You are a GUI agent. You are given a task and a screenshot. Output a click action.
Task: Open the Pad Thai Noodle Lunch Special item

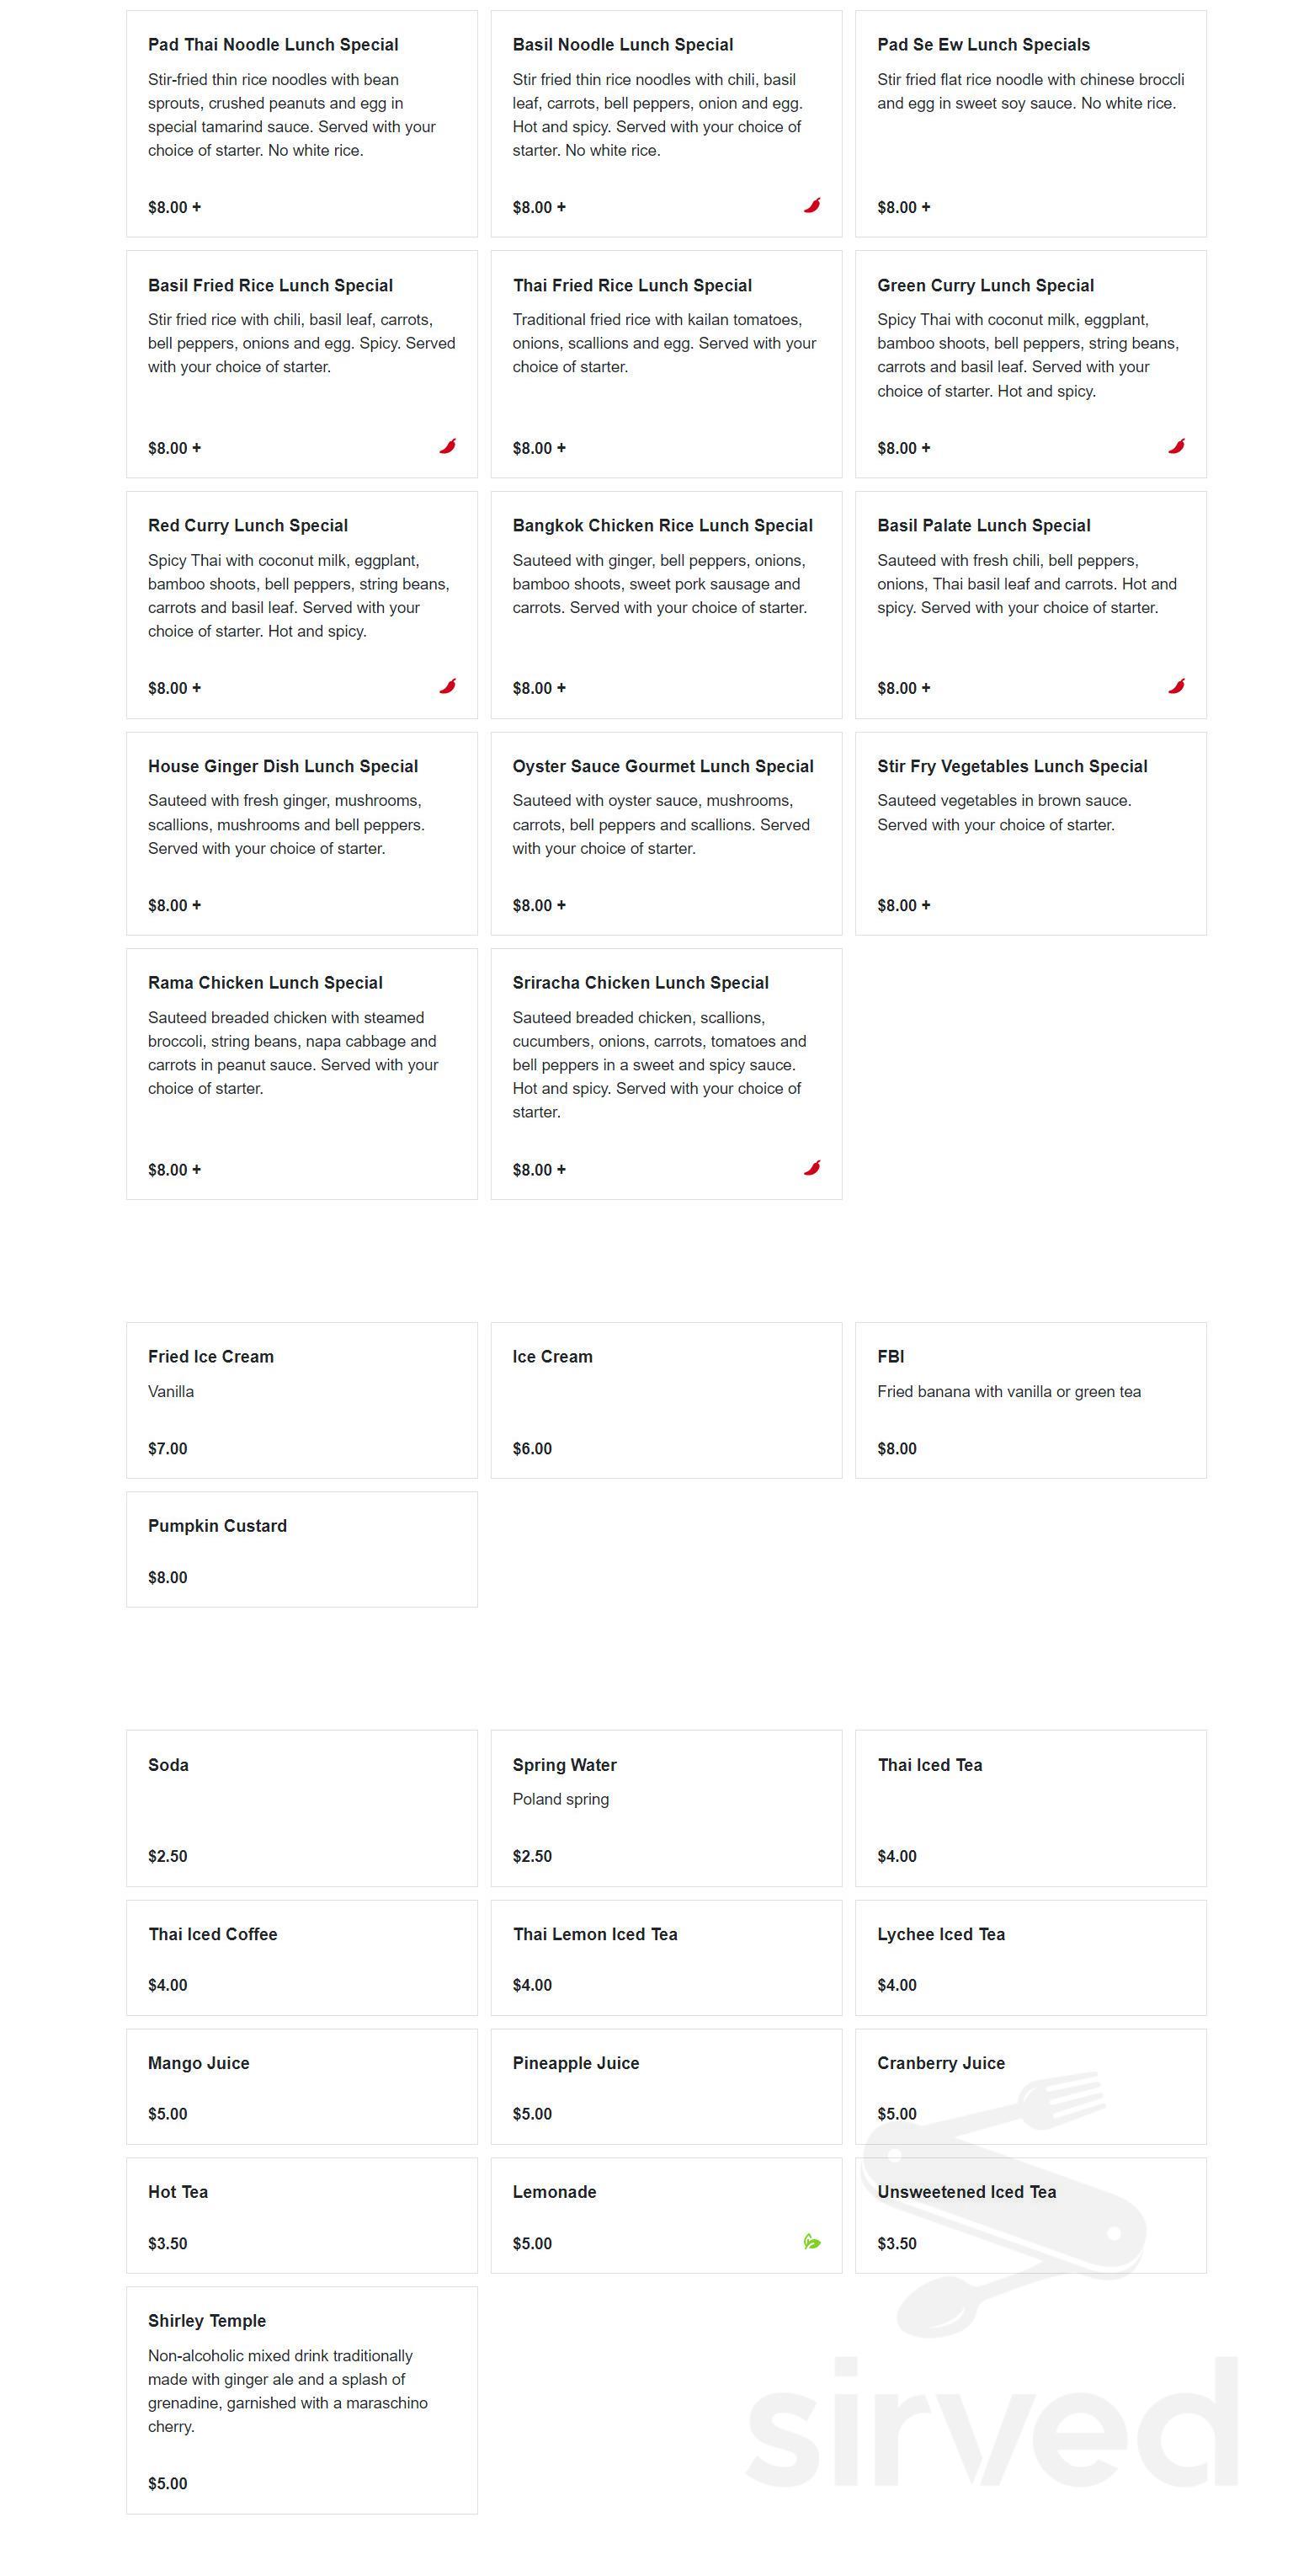(302, 124)
